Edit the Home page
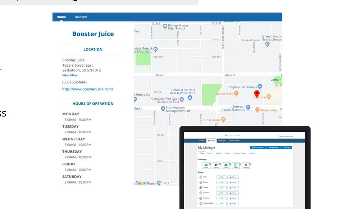The height and width of the screenshot is (209, 342). click(x=222, y=177)
